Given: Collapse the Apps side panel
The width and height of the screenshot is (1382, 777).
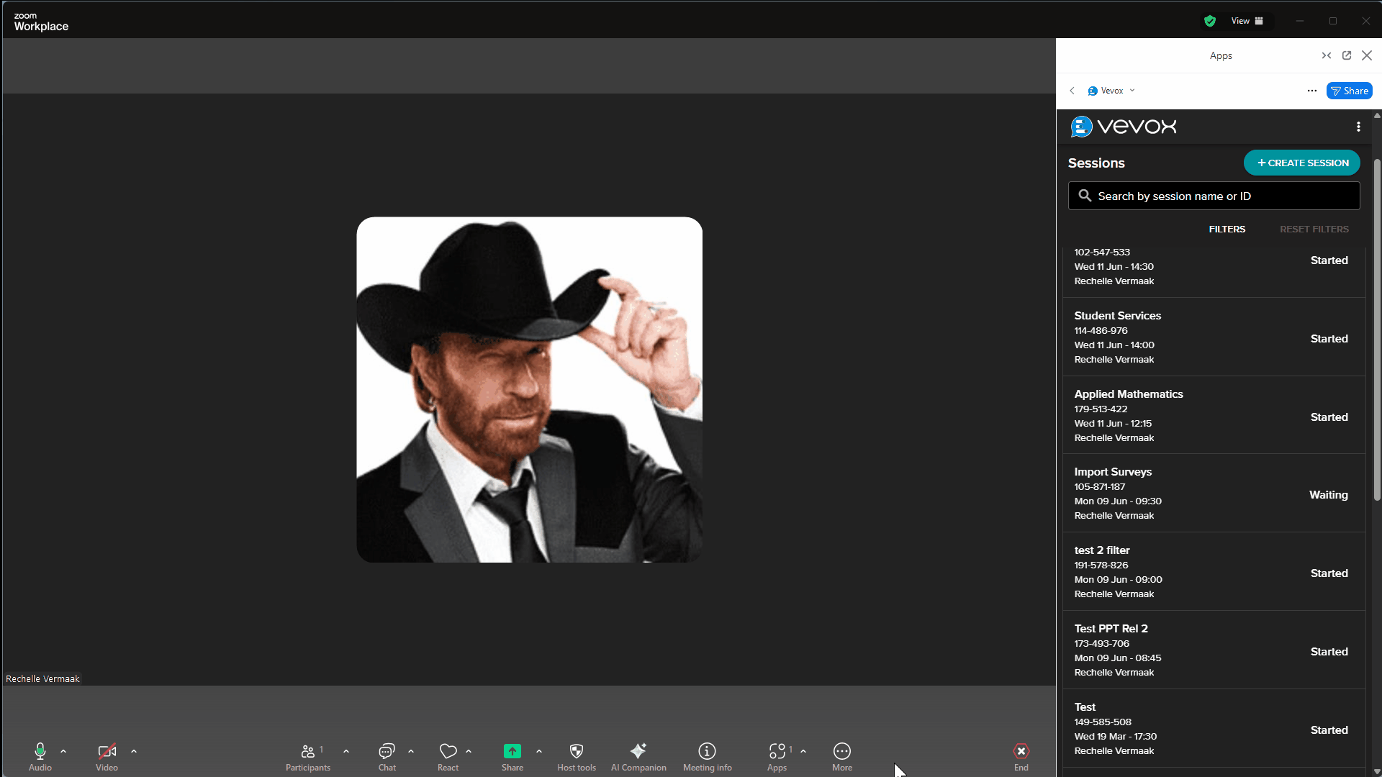Looking at the screenshot, I should (x=1327, y=55).
